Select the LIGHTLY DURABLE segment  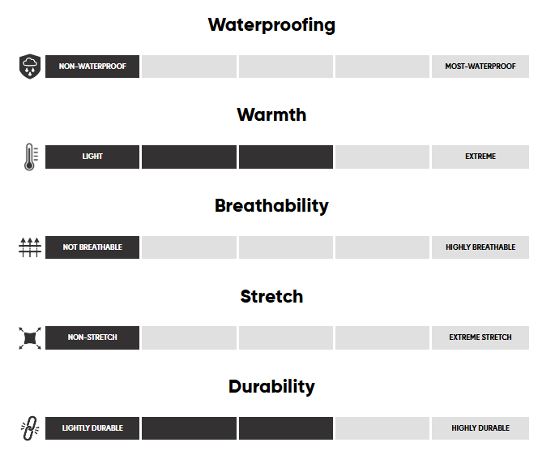pyautogui.click(x=92, y=428)
